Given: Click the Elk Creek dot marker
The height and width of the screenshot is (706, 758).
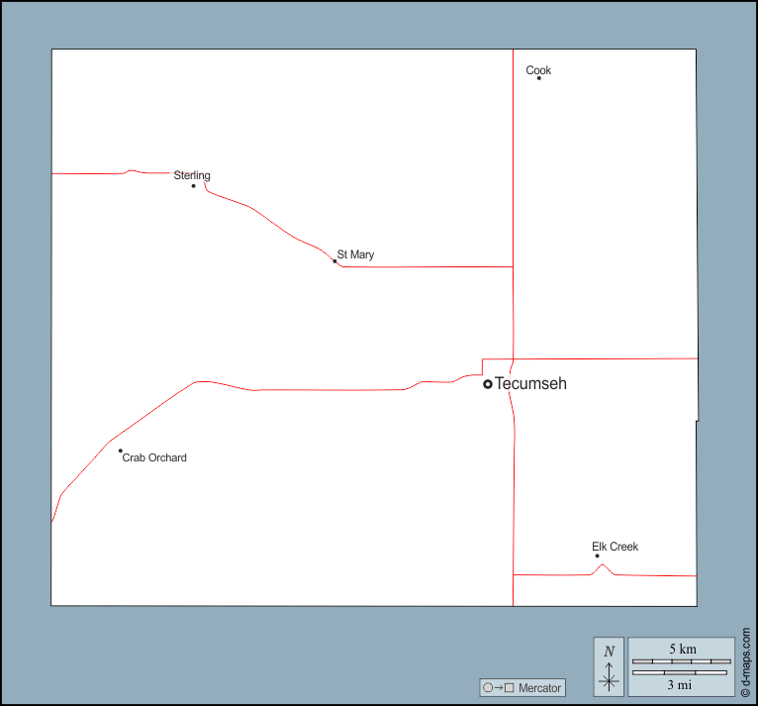Looking at the screenshot, I should tap(597, 555).
